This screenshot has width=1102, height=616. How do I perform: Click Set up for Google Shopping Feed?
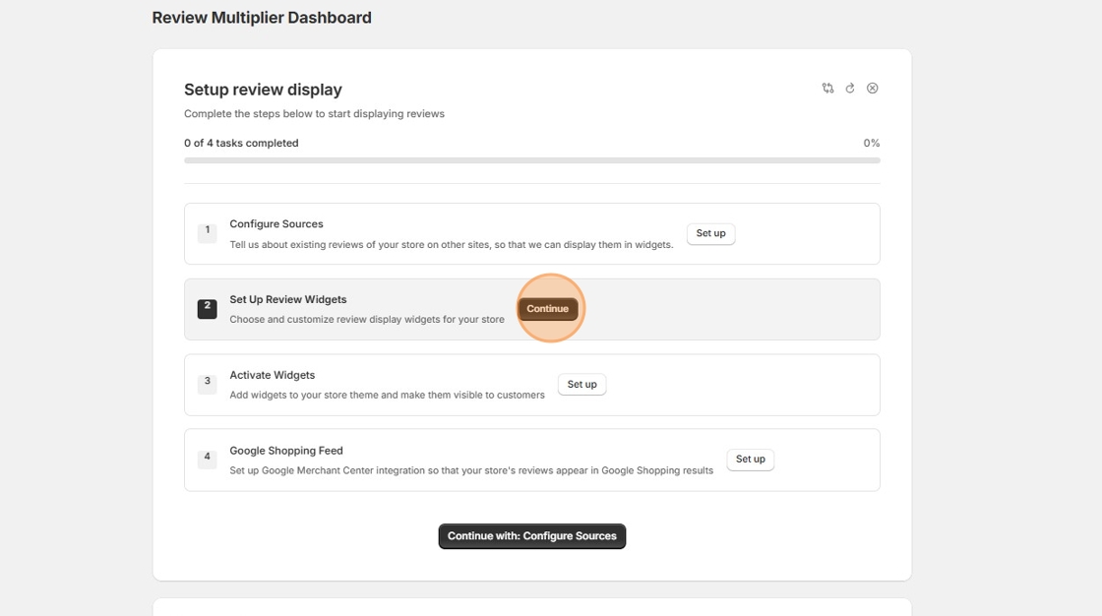[x=750, y=460]
